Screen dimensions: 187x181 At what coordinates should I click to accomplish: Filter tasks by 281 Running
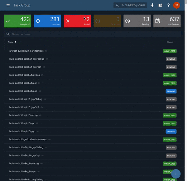click(x=47, y=21)
